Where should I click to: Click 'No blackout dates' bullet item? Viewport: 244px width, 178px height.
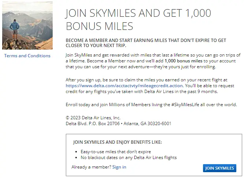(x=129, y=158)
